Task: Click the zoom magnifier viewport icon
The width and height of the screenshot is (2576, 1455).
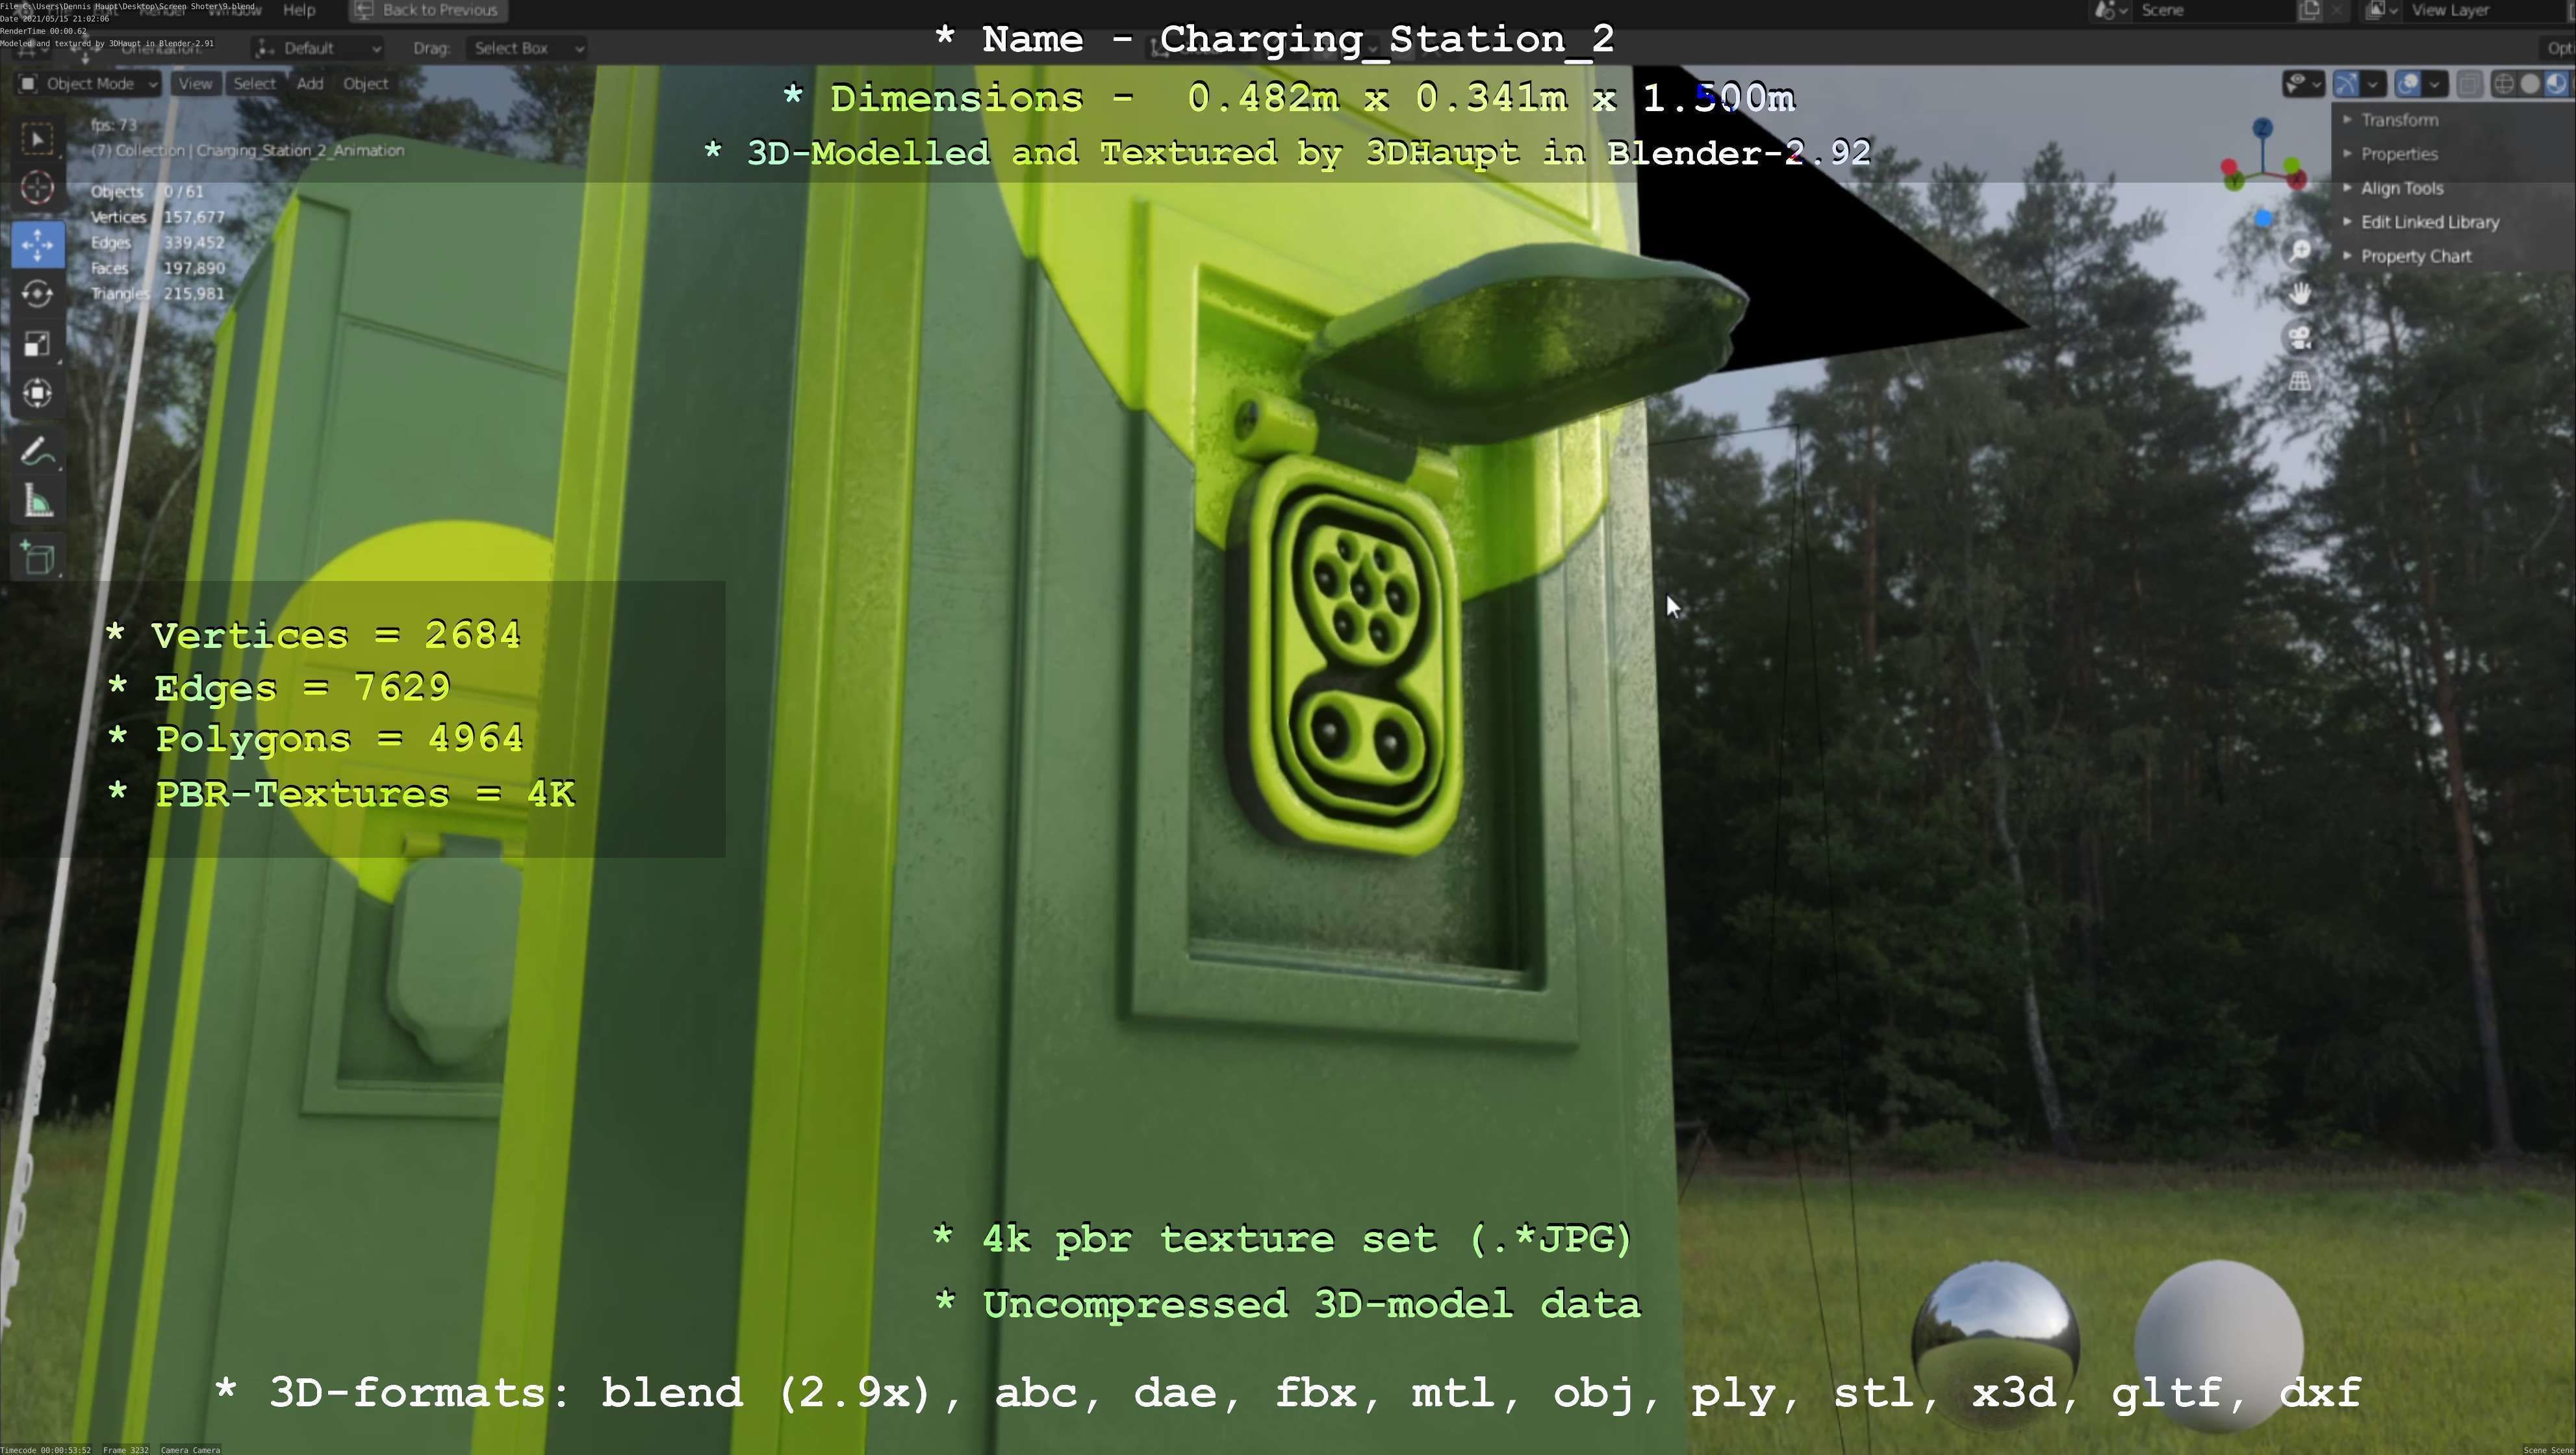Action: [2300, 250]
